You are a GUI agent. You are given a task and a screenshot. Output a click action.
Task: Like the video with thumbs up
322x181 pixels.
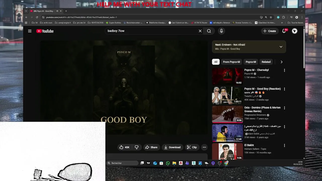coord(125,147)
